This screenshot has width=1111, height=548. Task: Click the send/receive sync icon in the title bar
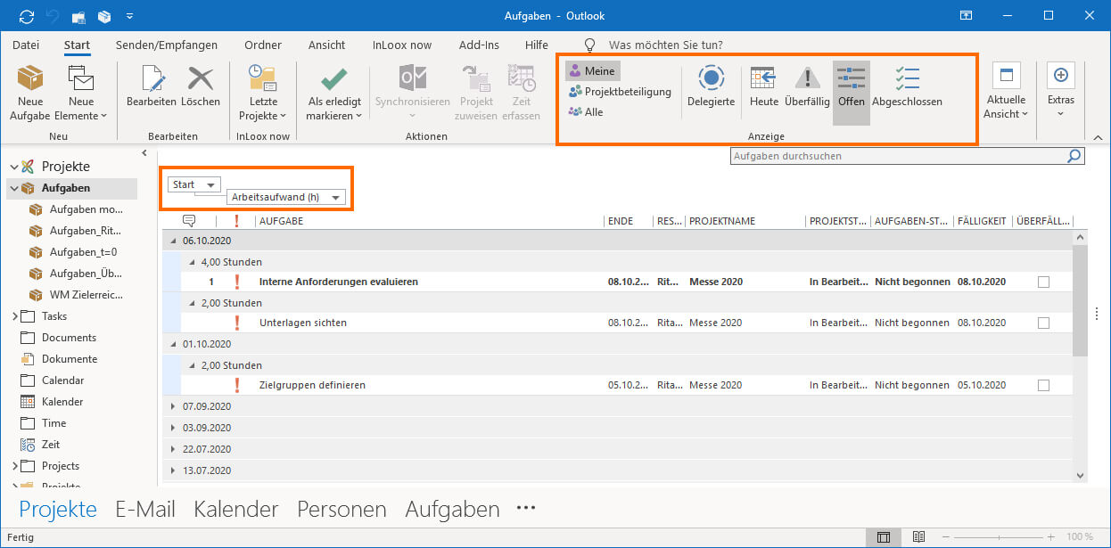click(x=27, y=15)
